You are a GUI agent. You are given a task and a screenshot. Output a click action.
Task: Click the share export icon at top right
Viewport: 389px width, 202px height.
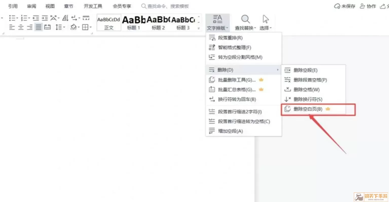pos(382,6)
